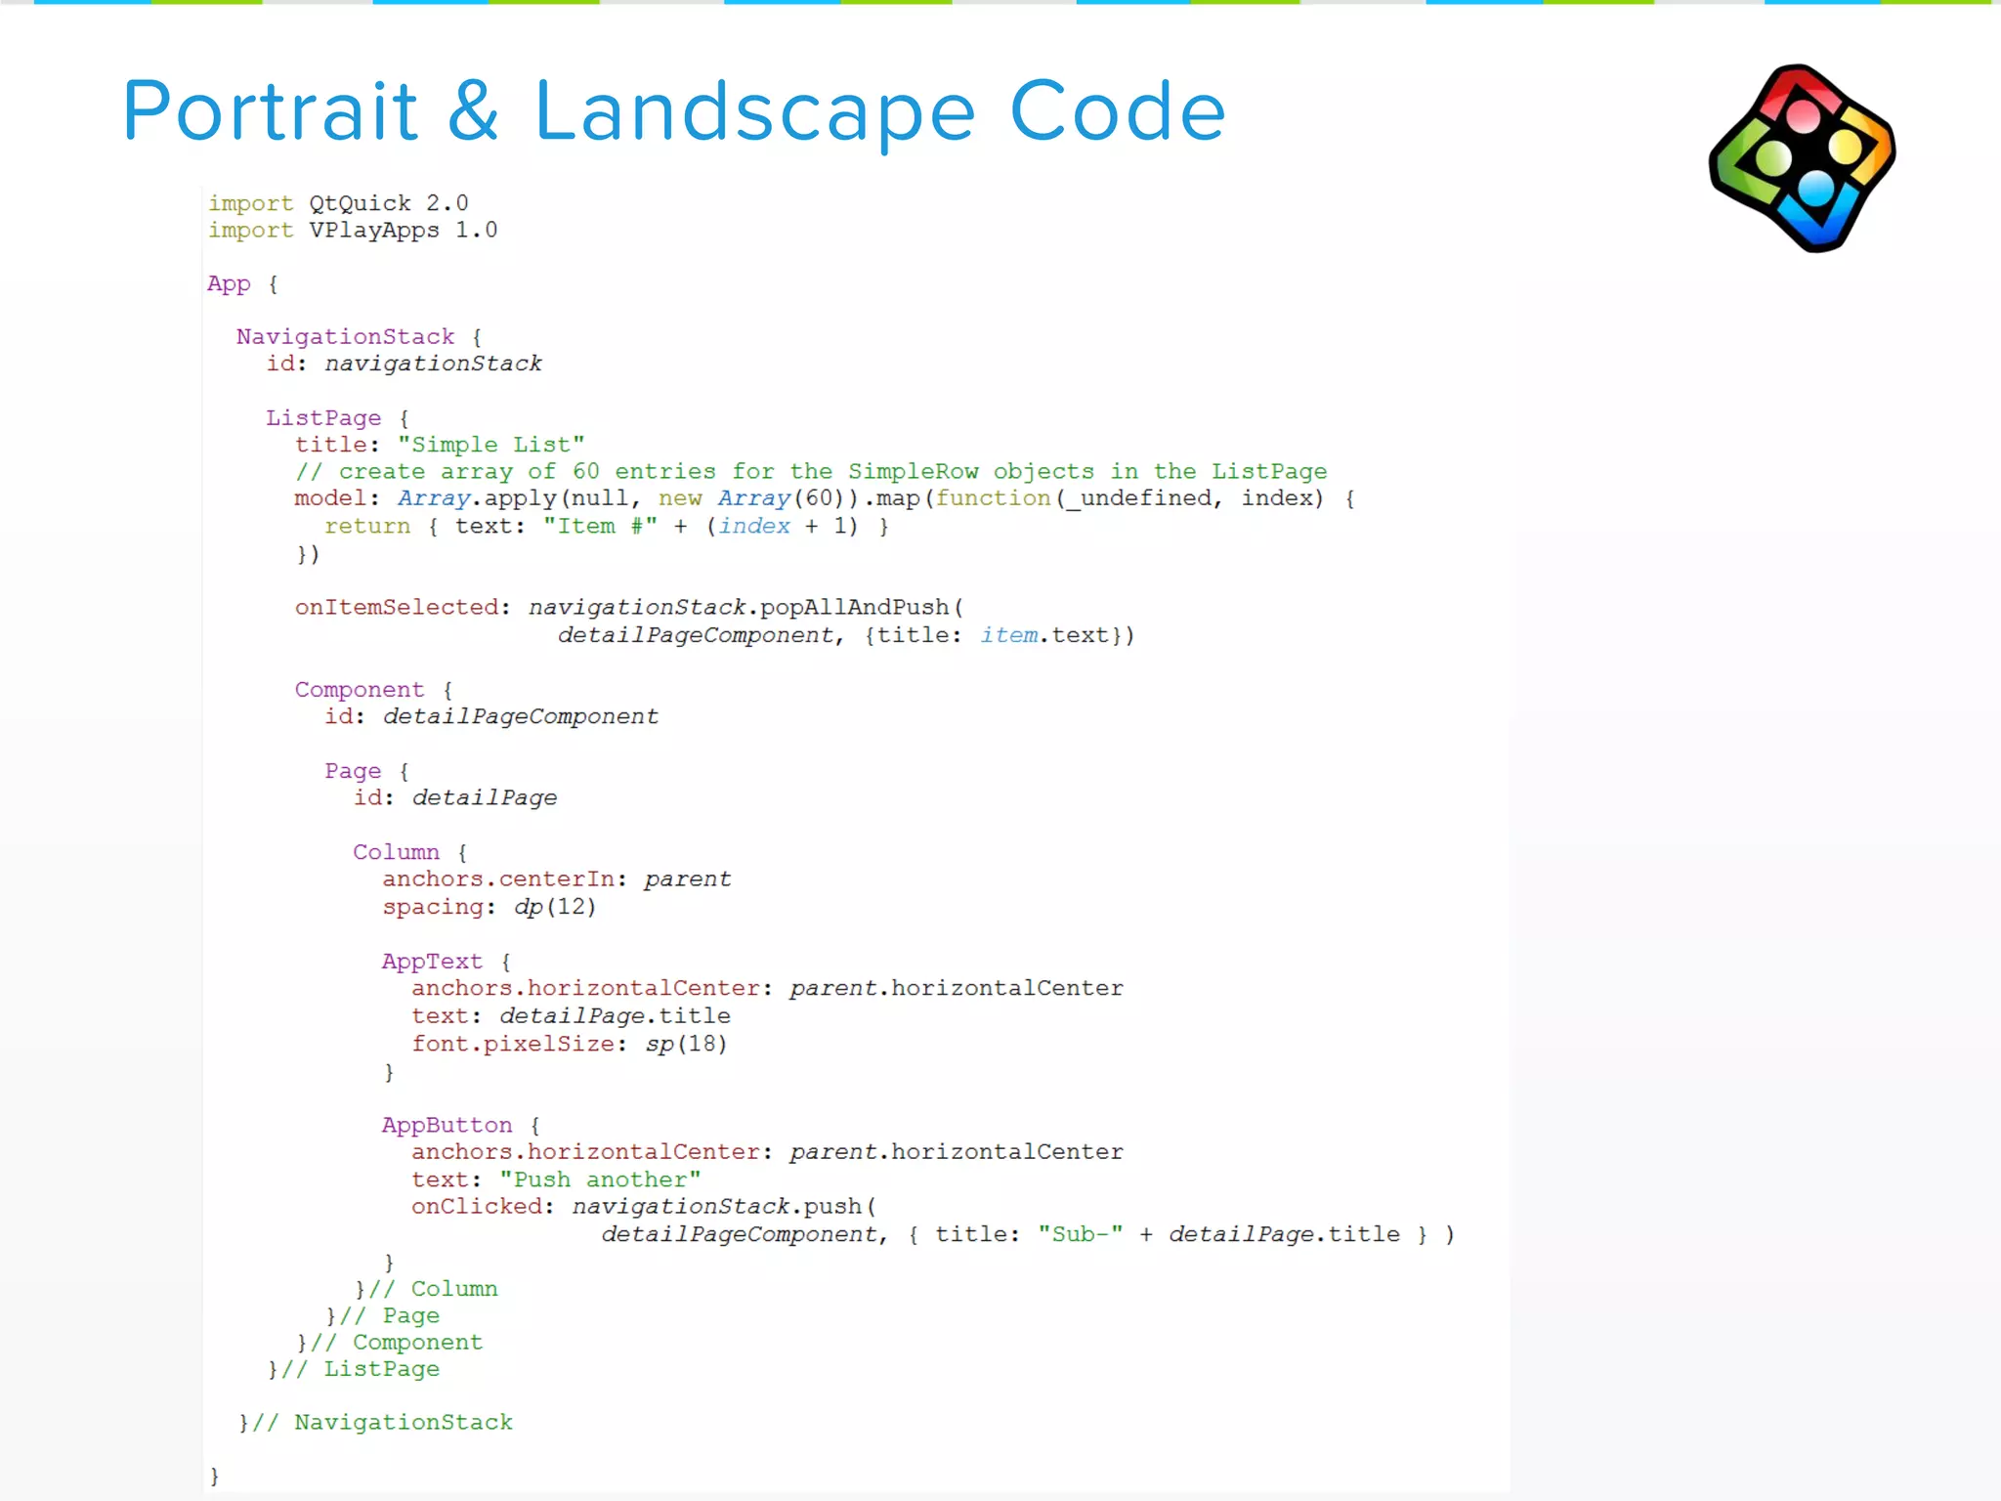Viewport: 2001px width, 1501px height.
Task: Click the "AppButton {" opening line
Action: click(x=462, y=1126)
